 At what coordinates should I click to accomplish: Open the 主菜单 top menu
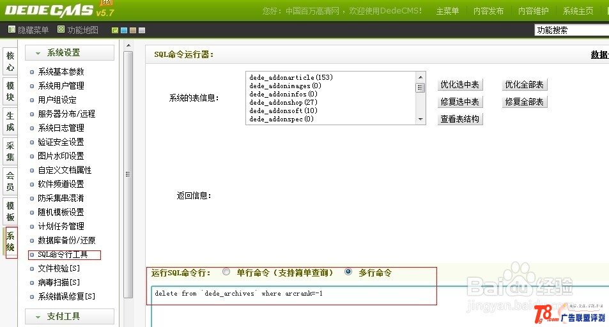coord(447,11)
